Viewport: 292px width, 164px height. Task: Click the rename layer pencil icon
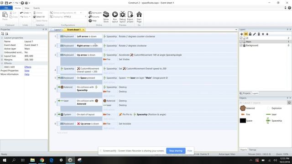pos(255,34)
